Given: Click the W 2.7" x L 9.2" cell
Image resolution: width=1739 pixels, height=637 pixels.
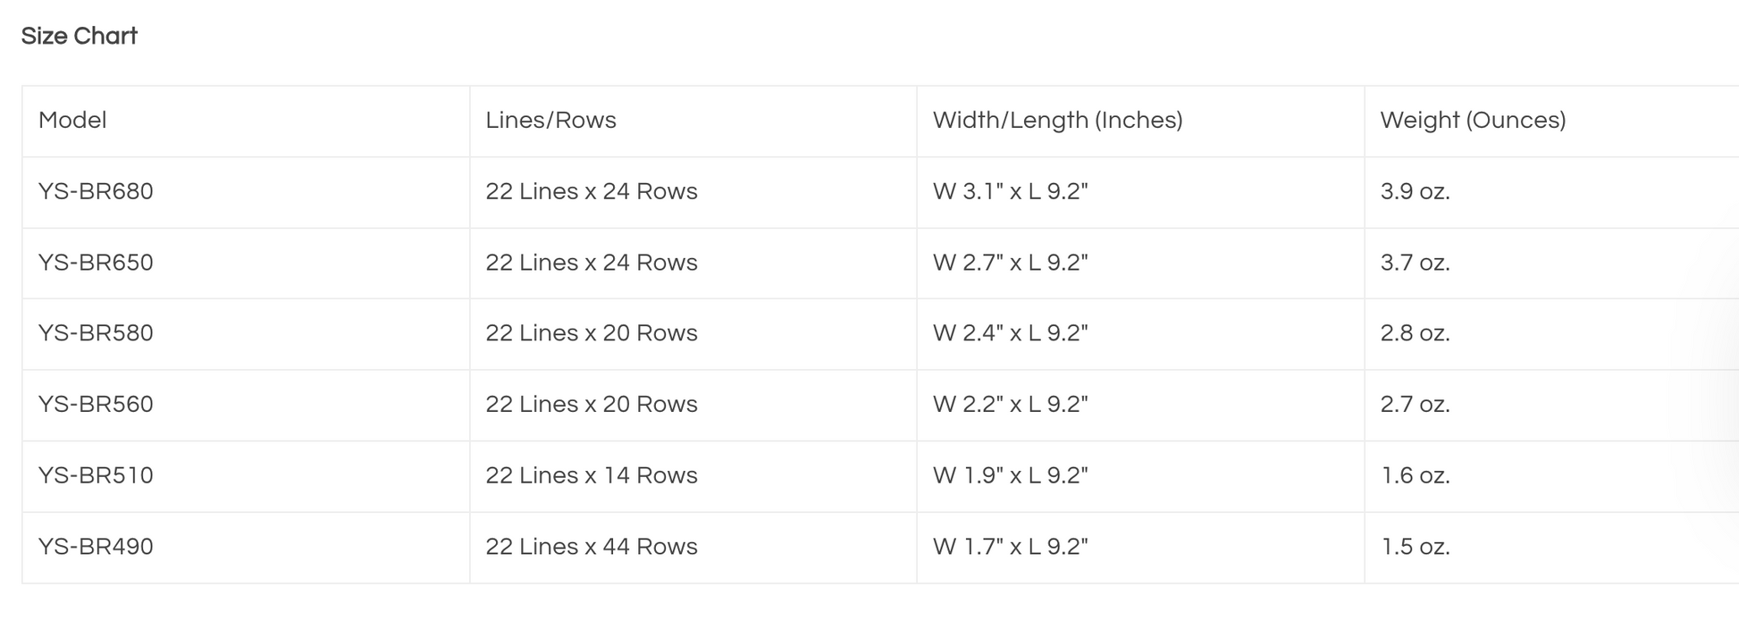Looking at the screenshot, I should (x=1010, y=263).
